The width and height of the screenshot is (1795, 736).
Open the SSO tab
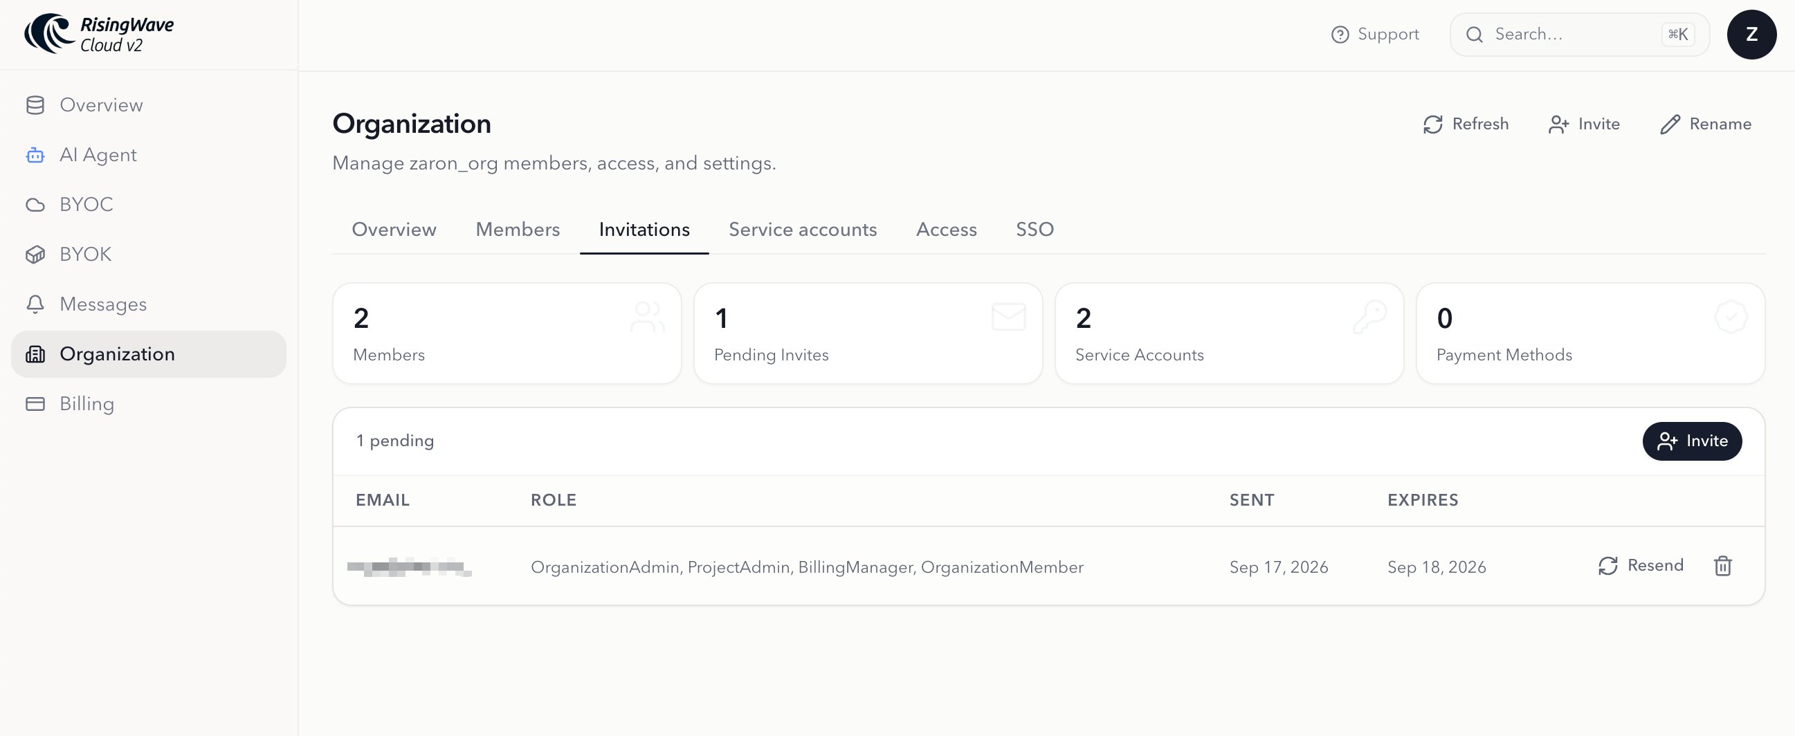(x=1034, y=230)
